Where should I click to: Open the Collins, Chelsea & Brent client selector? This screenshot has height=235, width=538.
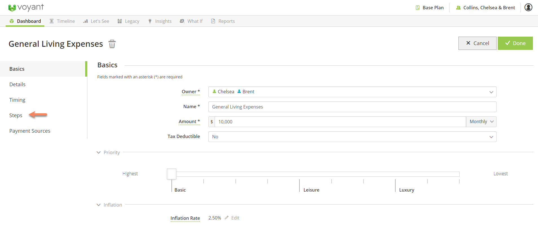click(486, 8)
